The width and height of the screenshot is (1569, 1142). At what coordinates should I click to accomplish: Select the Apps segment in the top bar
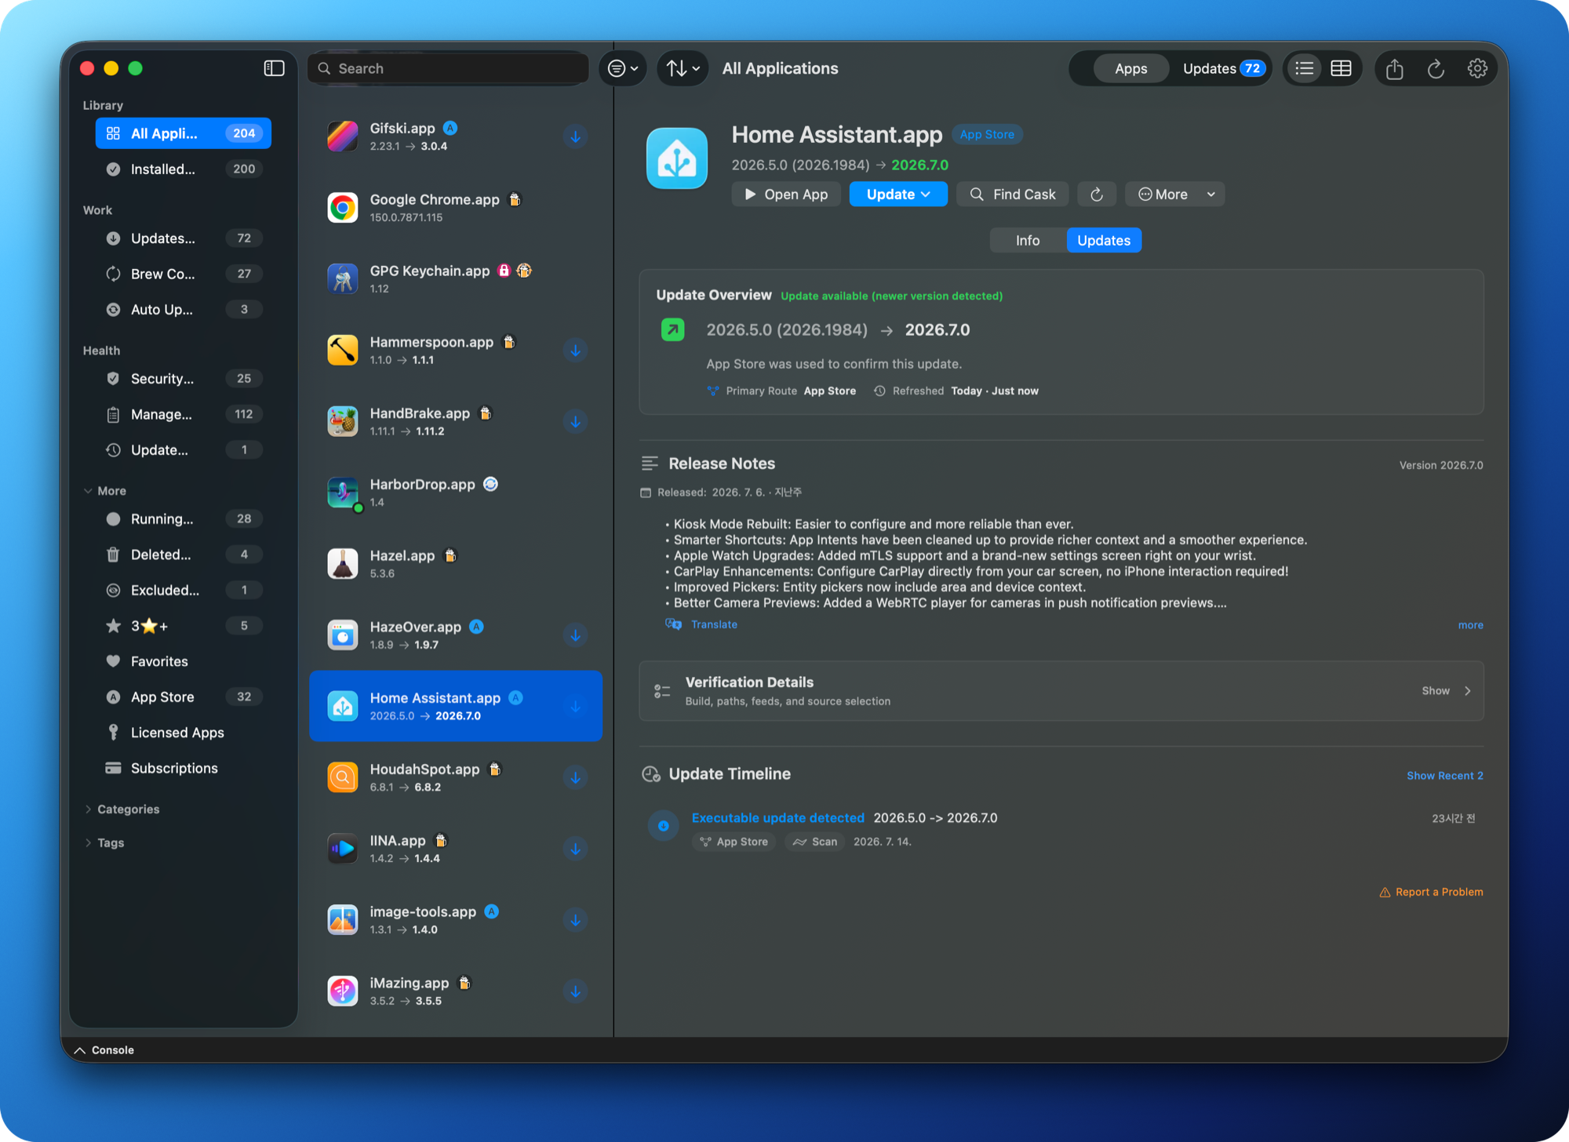1130,69
